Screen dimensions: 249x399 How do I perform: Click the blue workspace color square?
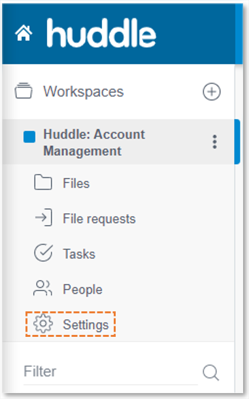[x=29, y=137]
